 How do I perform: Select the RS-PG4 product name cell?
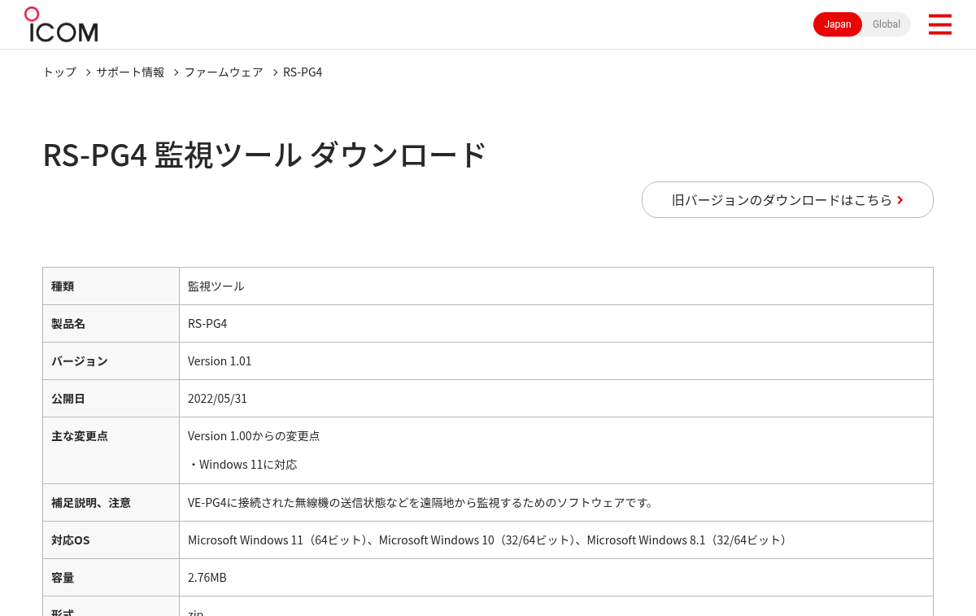click(x=556, y=324)
